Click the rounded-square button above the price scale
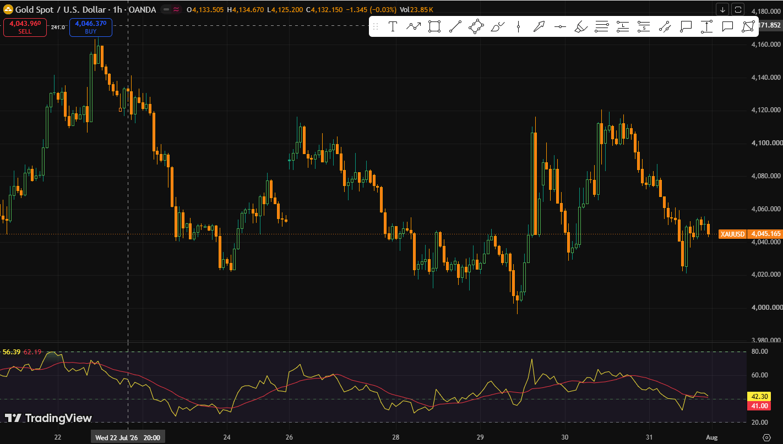Image resolution: width=783 pixels, height=444 pixels. pyautogui.click(x=738, y=9)
